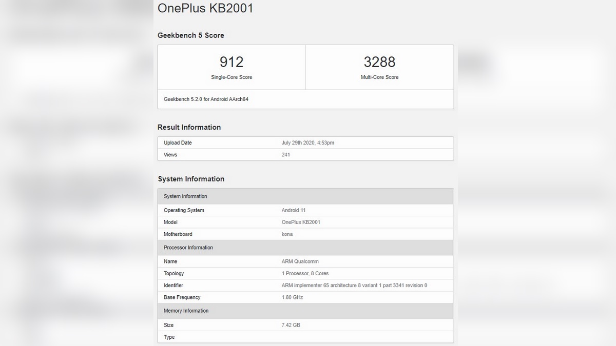Viewport: 616px width, 346px height.
Task: Select the "Android 11" value
Action: [294, 211]
